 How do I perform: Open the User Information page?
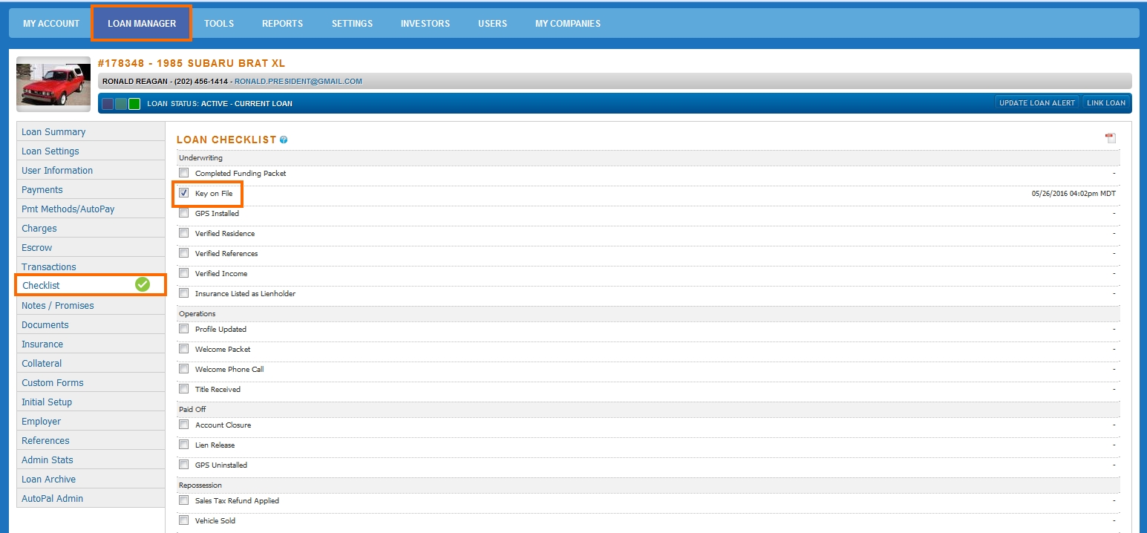coord(91,171)
